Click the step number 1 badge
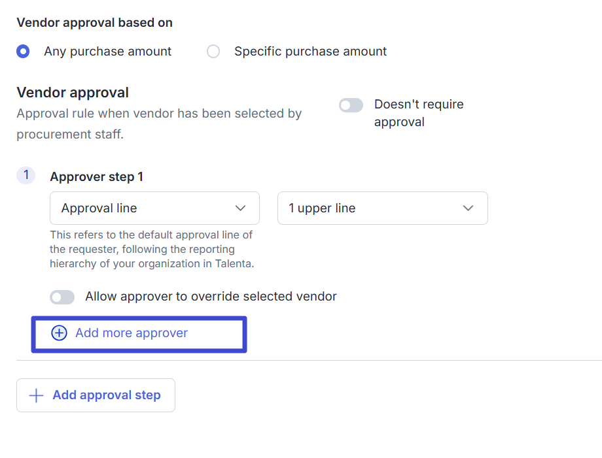 pos(26,175)
